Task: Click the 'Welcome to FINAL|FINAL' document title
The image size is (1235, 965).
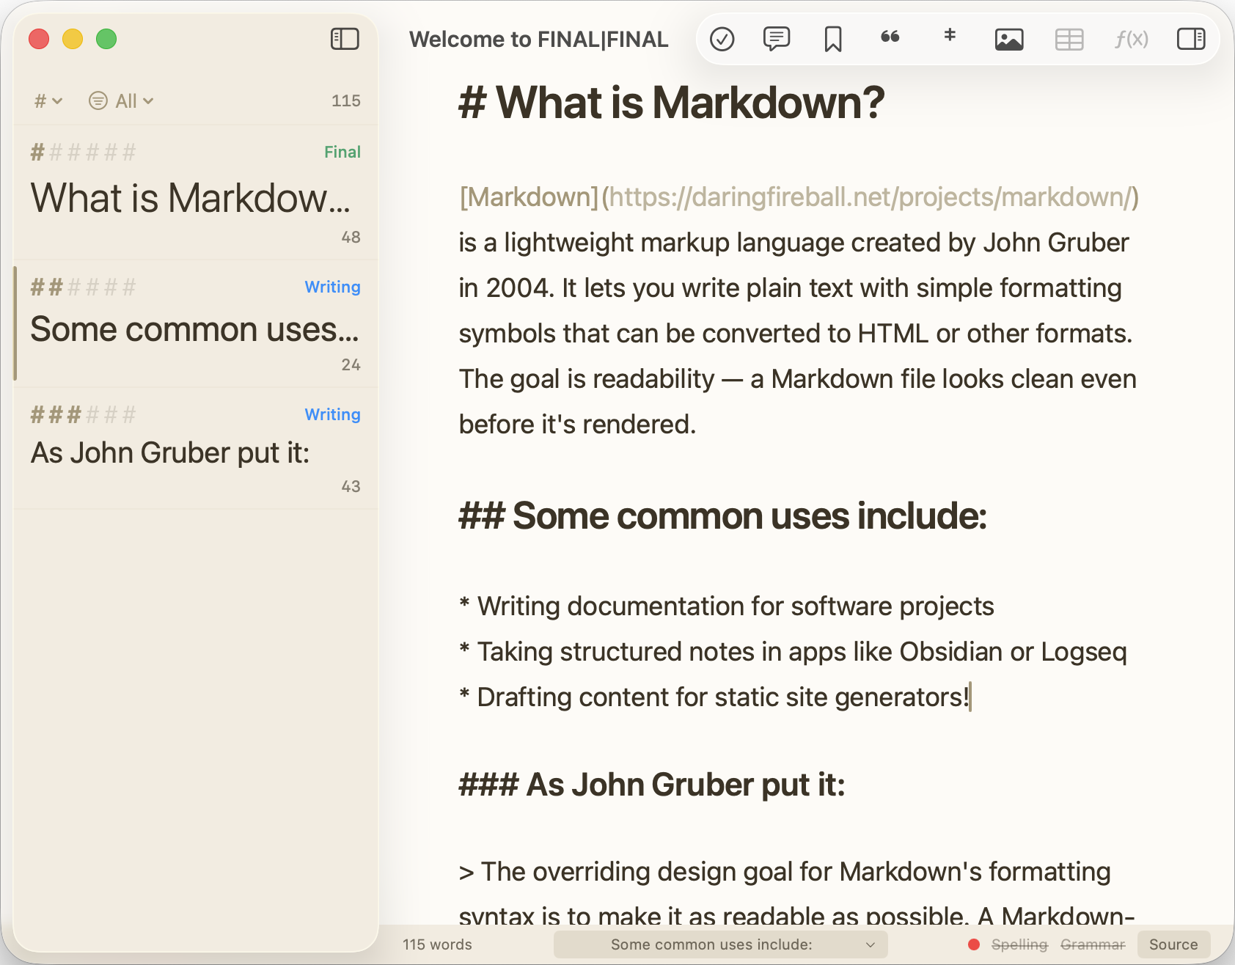Action: coord(539,39)
